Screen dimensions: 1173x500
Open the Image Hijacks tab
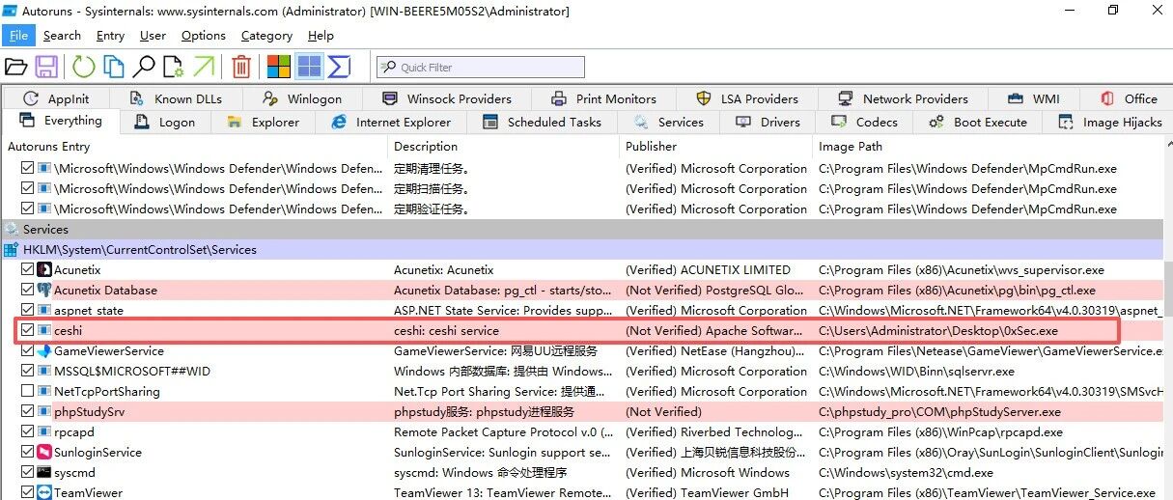[1109, 123]
